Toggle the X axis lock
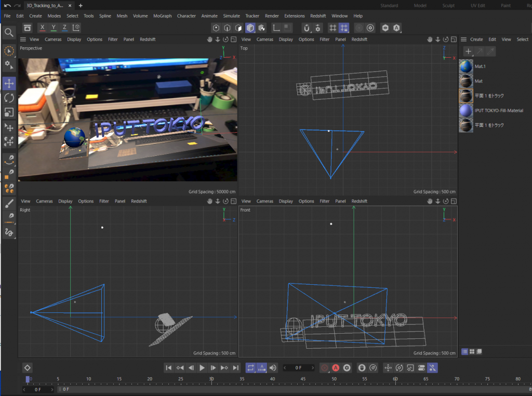This screenshot has height=396, width=532. pyautogui.click(x=42, y=28)
